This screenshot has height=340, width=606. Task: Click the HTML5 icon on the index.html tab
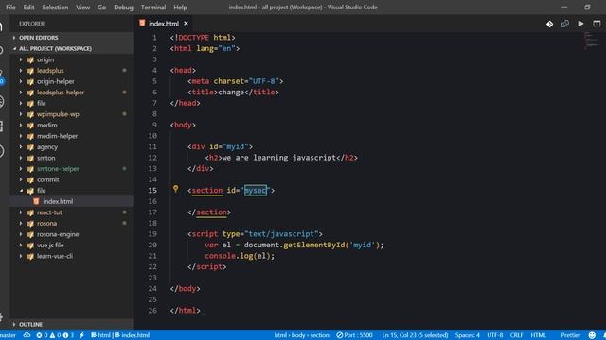tap(142, 23)
